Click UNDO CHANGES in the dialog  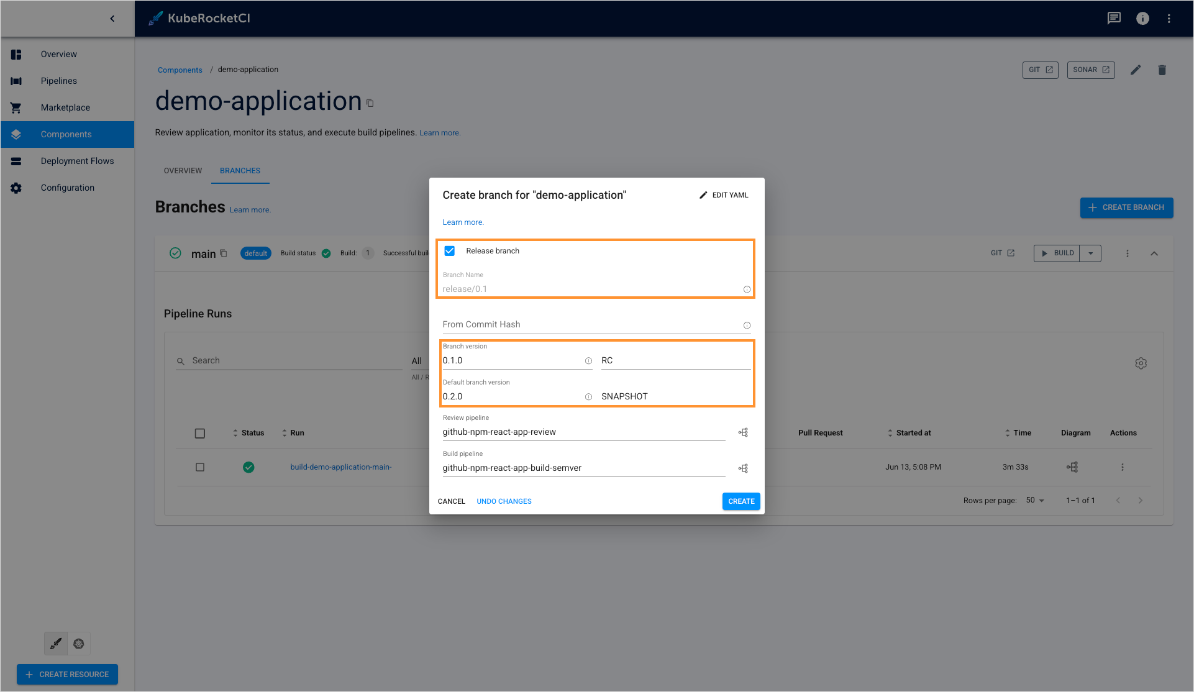pos(504,501)
